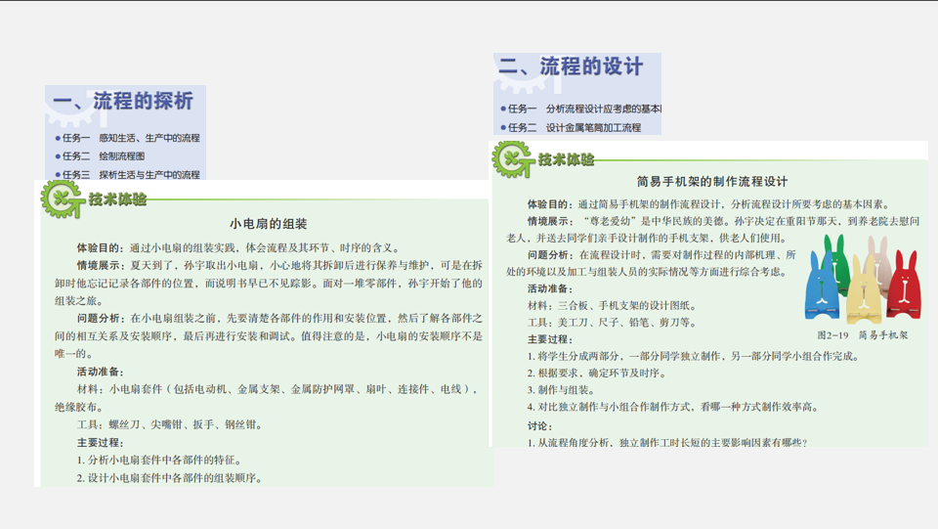Click the 小电扇的组装 title

pyautogui.click(x=268, y=224)
